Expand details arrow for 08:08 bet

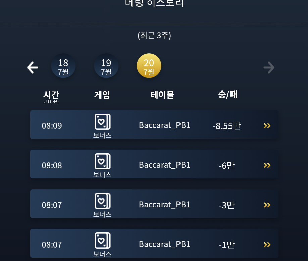point(267,165)
